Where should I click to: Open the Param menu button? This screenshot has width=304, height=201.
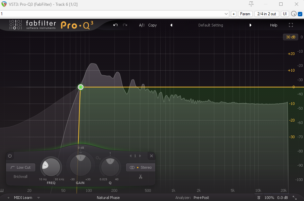tap(245, 14)
